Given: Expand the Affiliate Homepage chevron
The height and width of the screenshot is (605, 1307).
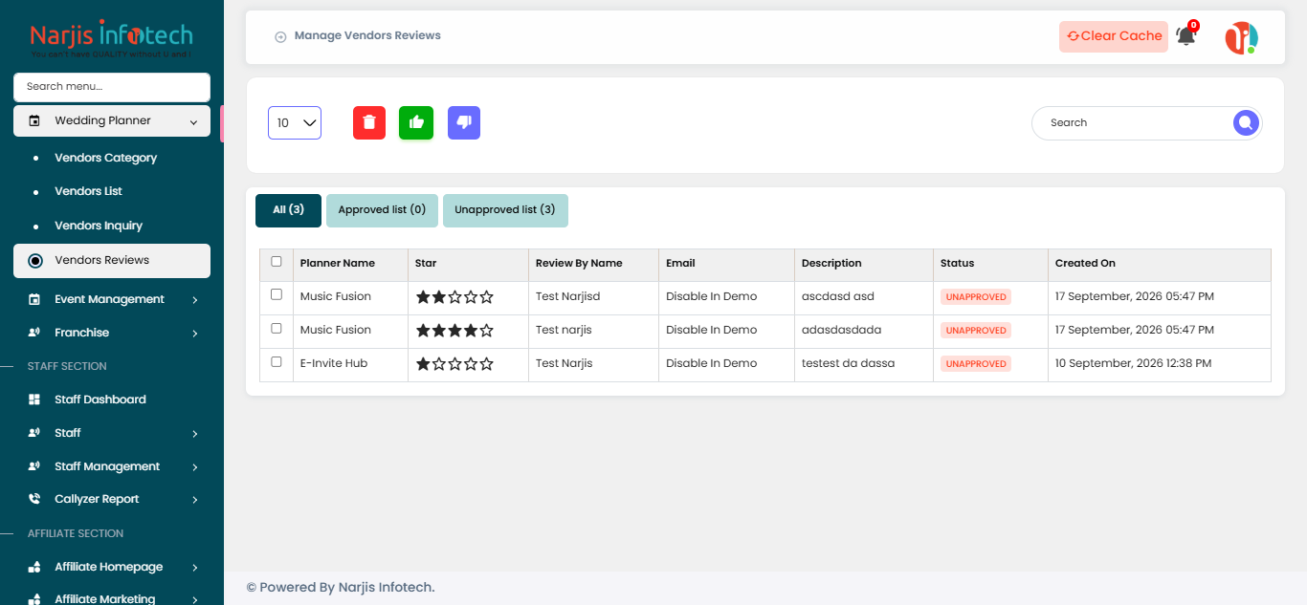Looking at the screenshot, I should point(194,568).
